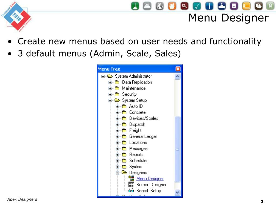
Task: Select the Auto ID tree label
Action: pos(136,106)
